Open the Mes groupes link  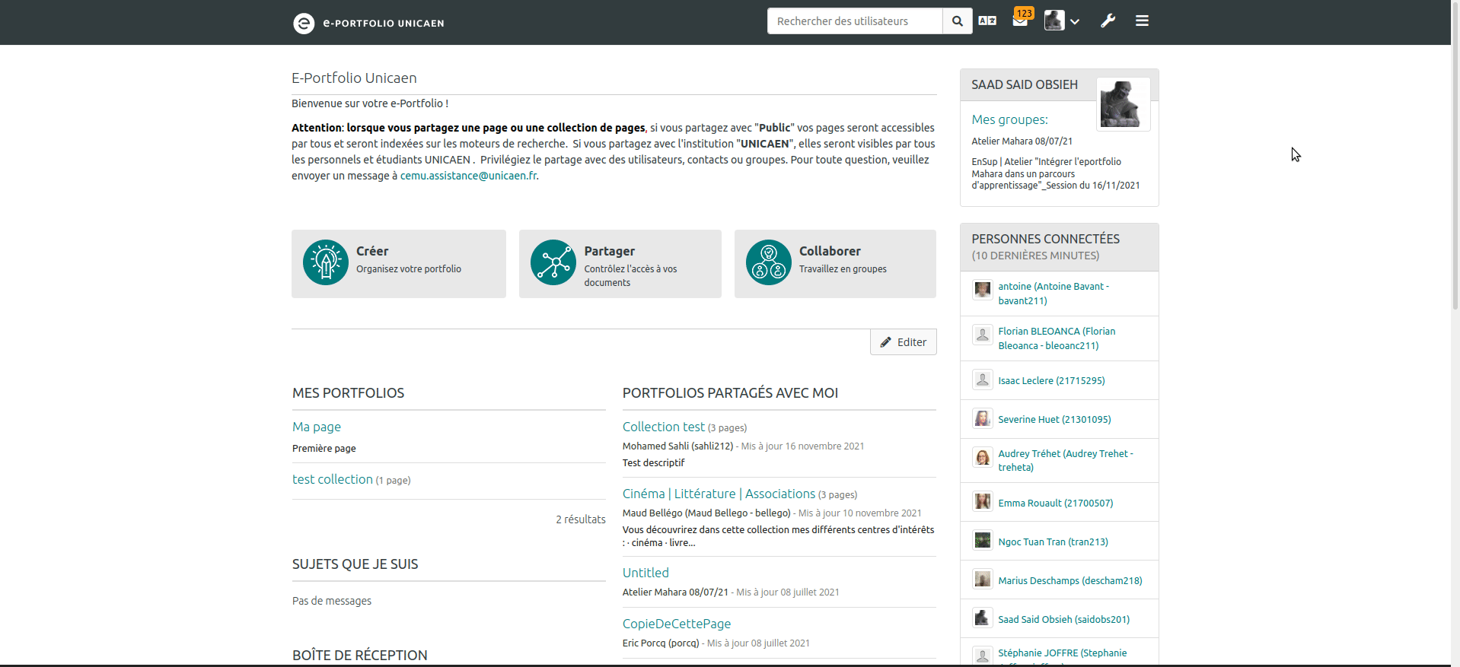click(x=1009, y=119)
